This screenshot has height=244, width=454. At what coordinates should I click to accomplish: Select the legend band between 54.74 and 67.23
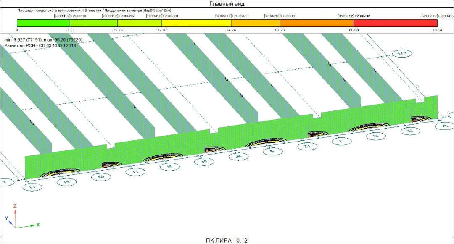[x=256, y=23]
